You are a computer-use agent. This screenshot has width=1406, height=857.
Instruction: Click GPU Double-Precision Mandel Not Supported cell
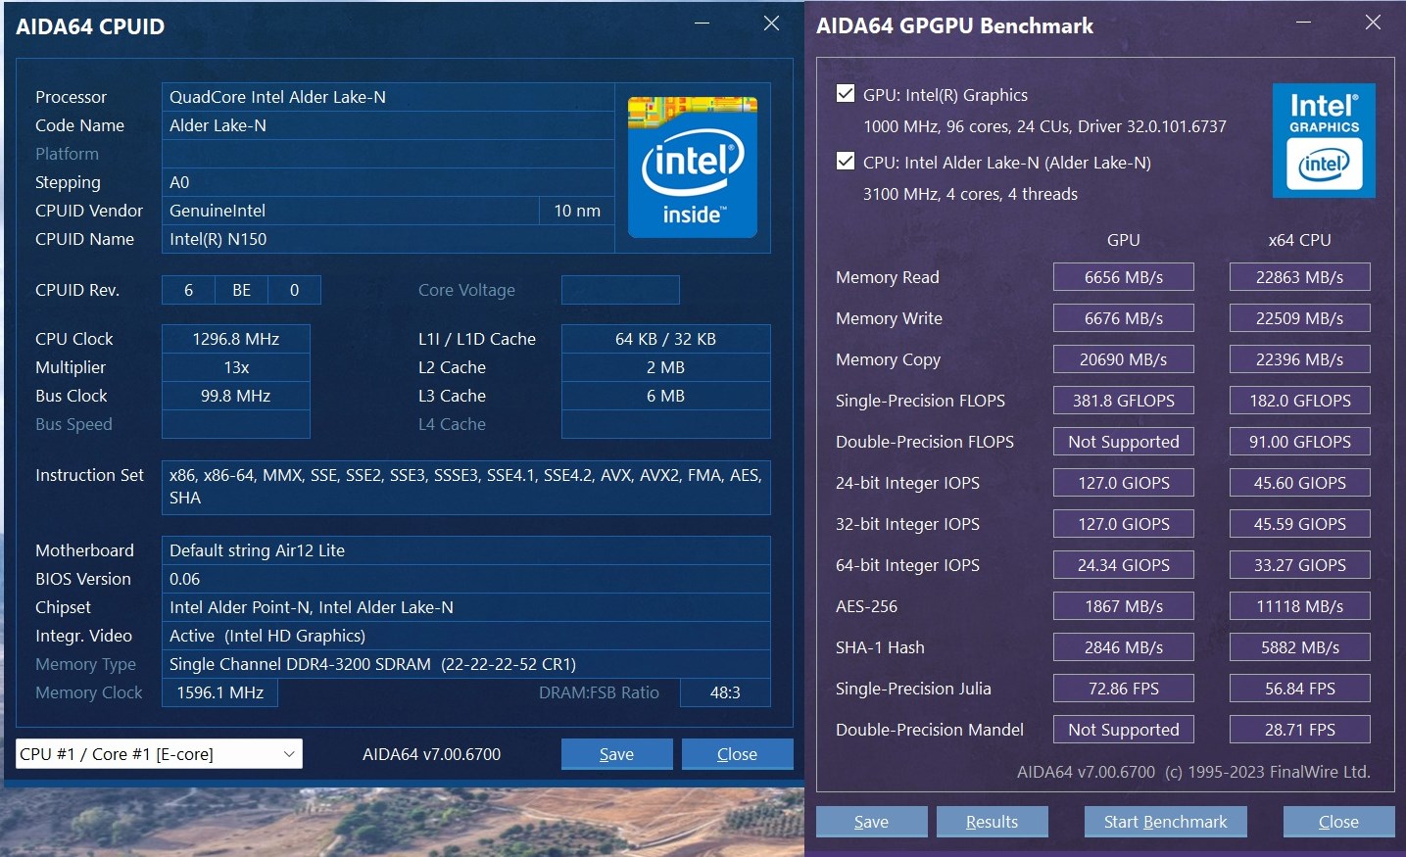click(x=1124, y=730)
